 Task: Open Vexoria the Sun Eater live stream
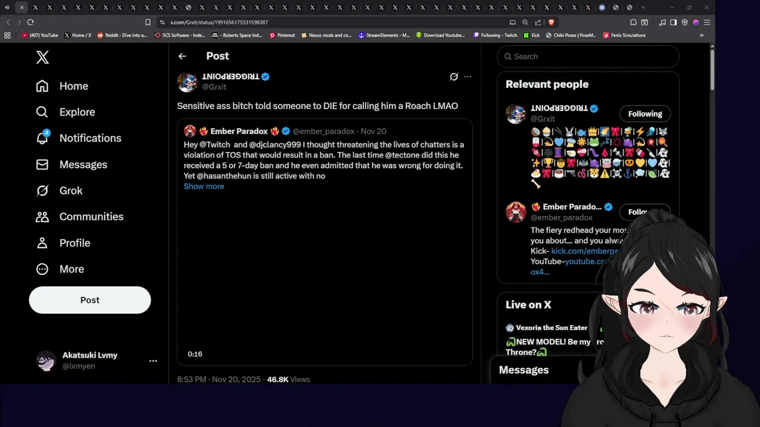pos(551,327)
